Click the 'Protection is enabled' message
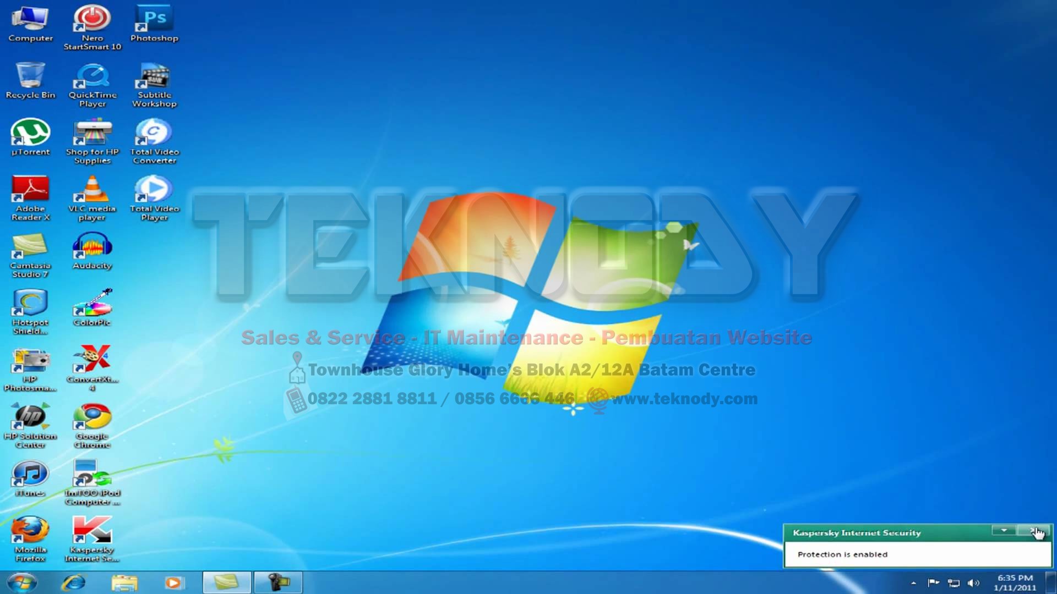 point(842,554)
